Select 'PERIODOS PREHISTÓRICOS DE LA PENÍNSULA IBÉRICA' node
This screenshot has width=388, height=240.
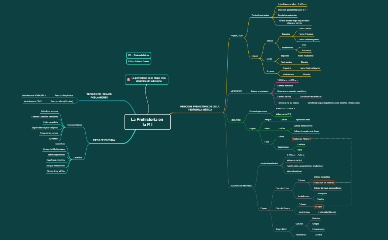[x=200, y=108]
